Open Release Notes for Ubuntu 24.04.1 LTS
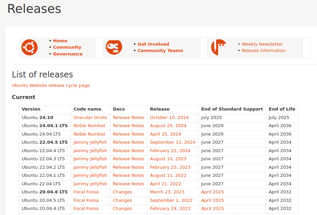317x215 pixels. [128, 126]
